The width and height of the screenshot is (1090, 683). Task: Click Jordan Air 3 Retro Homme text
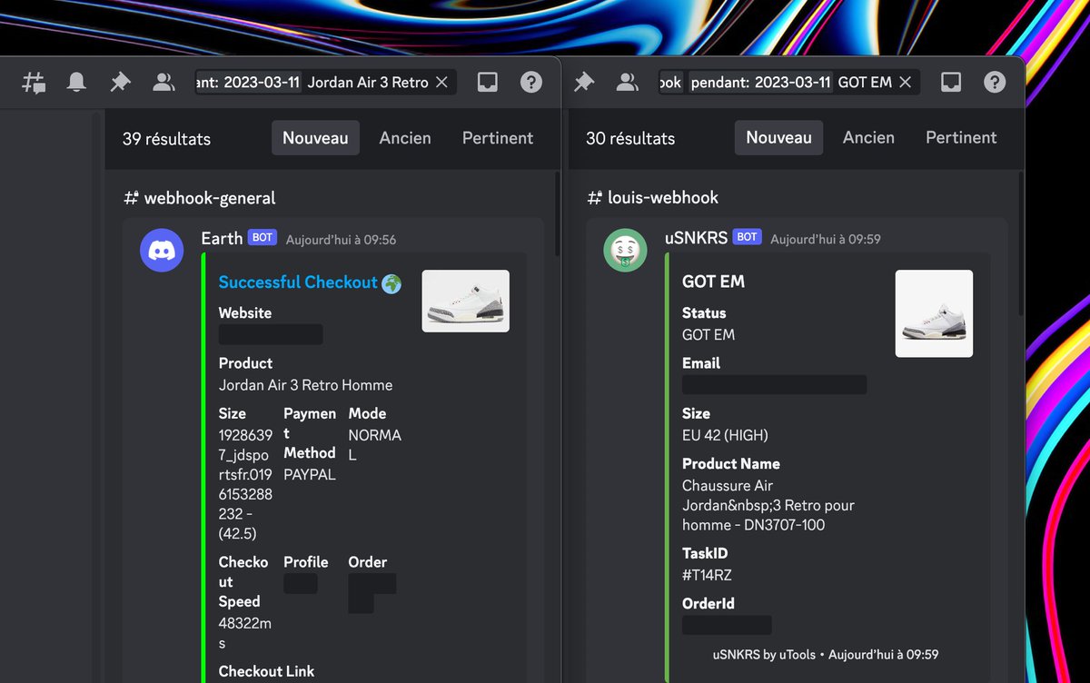(x=305, y=385)
